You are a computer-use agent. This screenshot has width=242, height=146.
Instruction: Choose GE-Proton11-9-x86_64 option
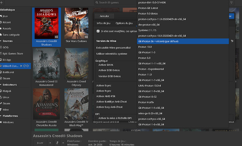(x=183, y=91)
